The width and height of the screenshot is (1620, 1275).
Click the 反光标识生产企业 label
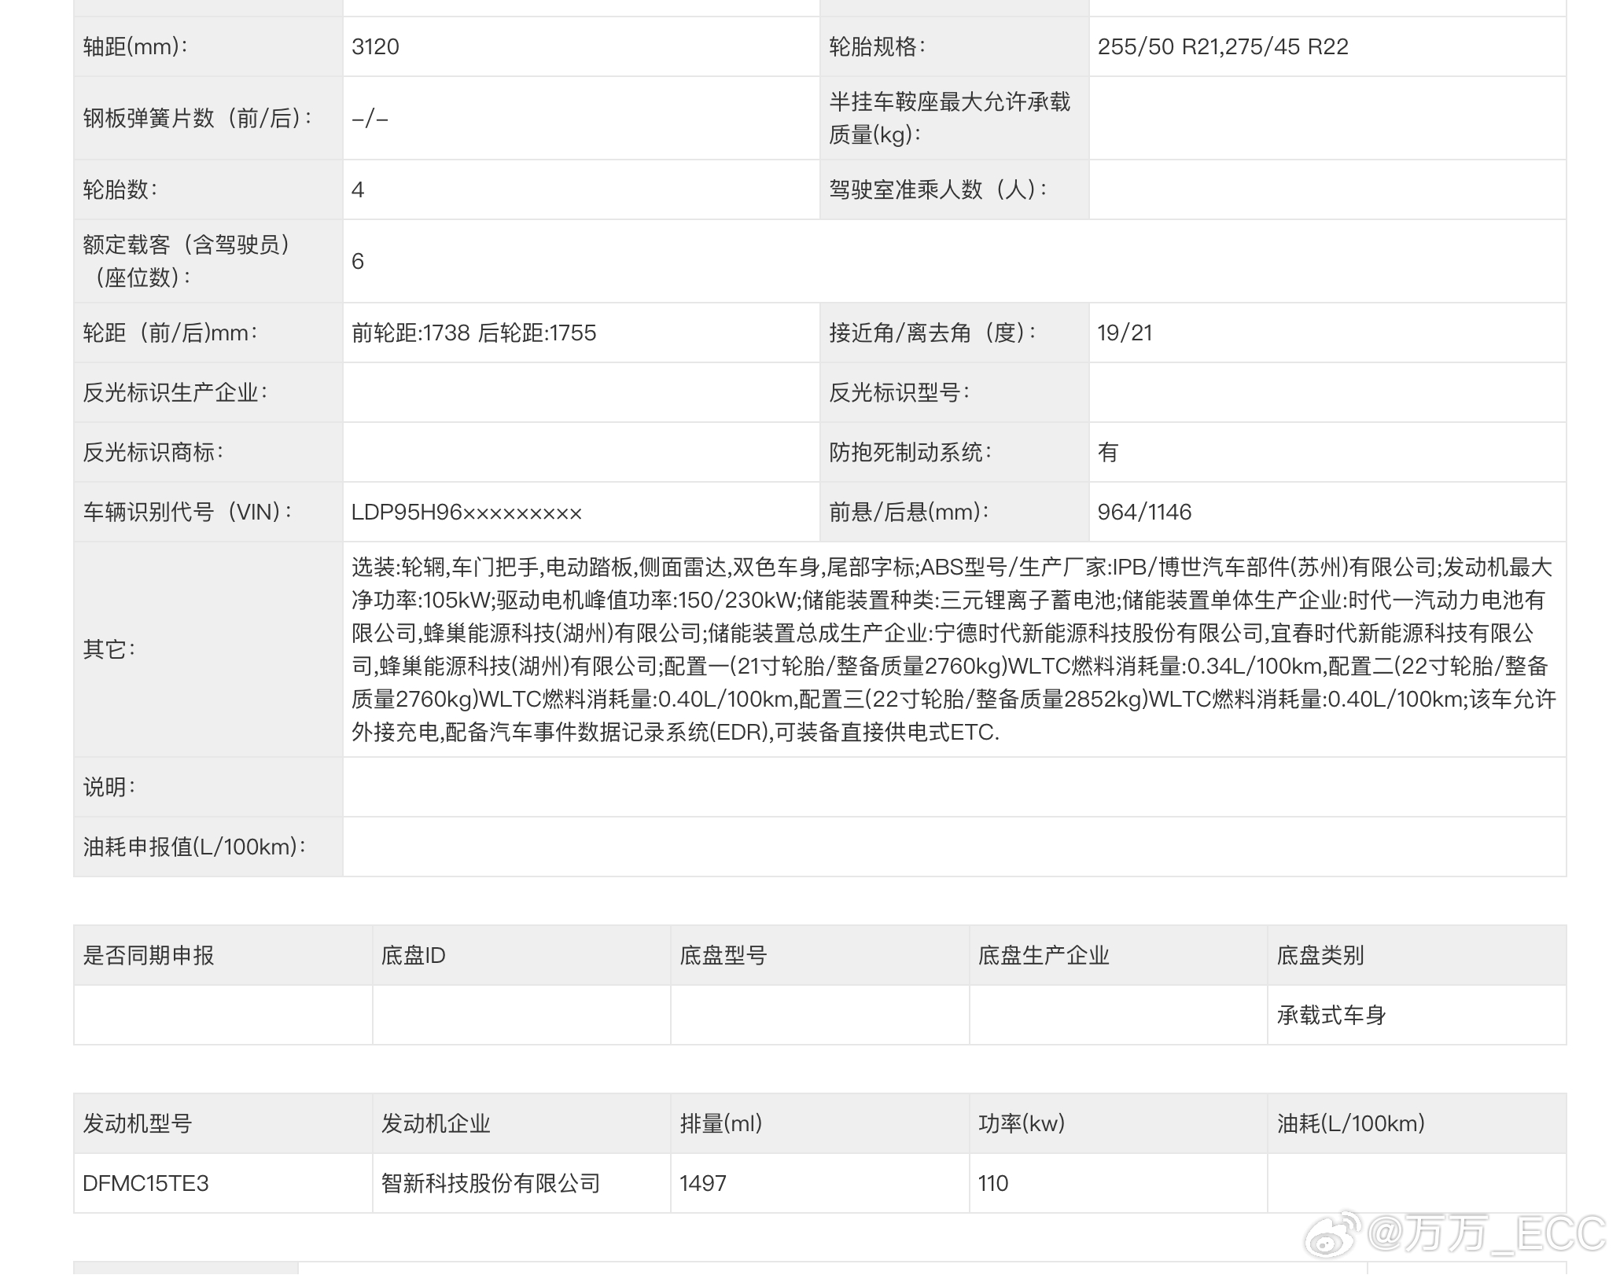pyautogui.click(x=175, y=393)
